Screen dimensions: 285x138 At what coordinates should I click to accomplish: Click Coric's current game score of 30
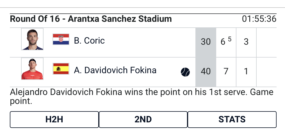coord(206,42)
